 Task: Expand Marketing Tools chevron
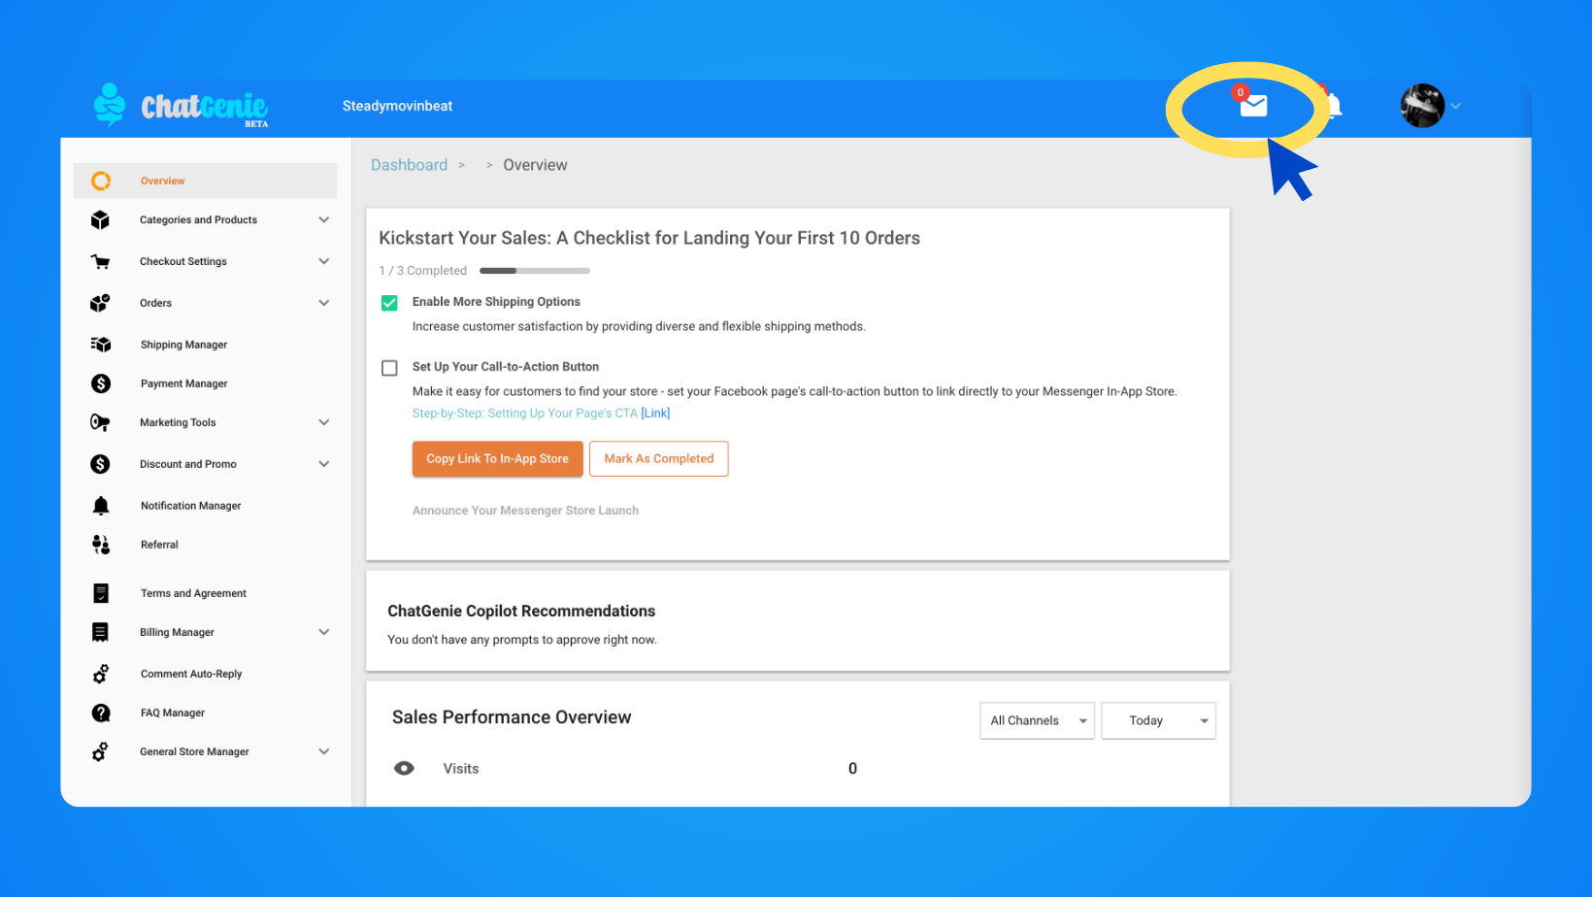(324, 422)
